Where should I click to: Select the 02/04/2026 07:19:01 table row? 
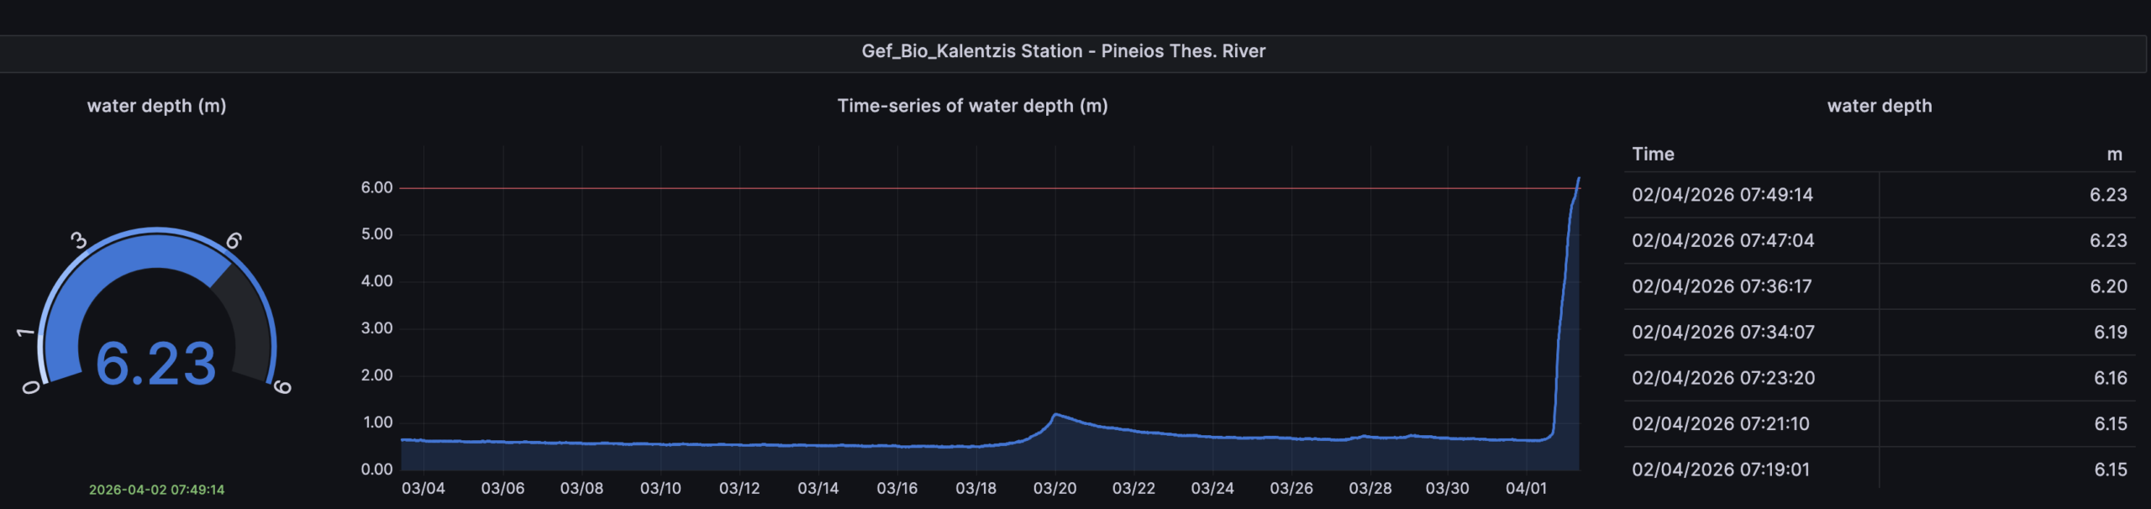(1720, 470)
